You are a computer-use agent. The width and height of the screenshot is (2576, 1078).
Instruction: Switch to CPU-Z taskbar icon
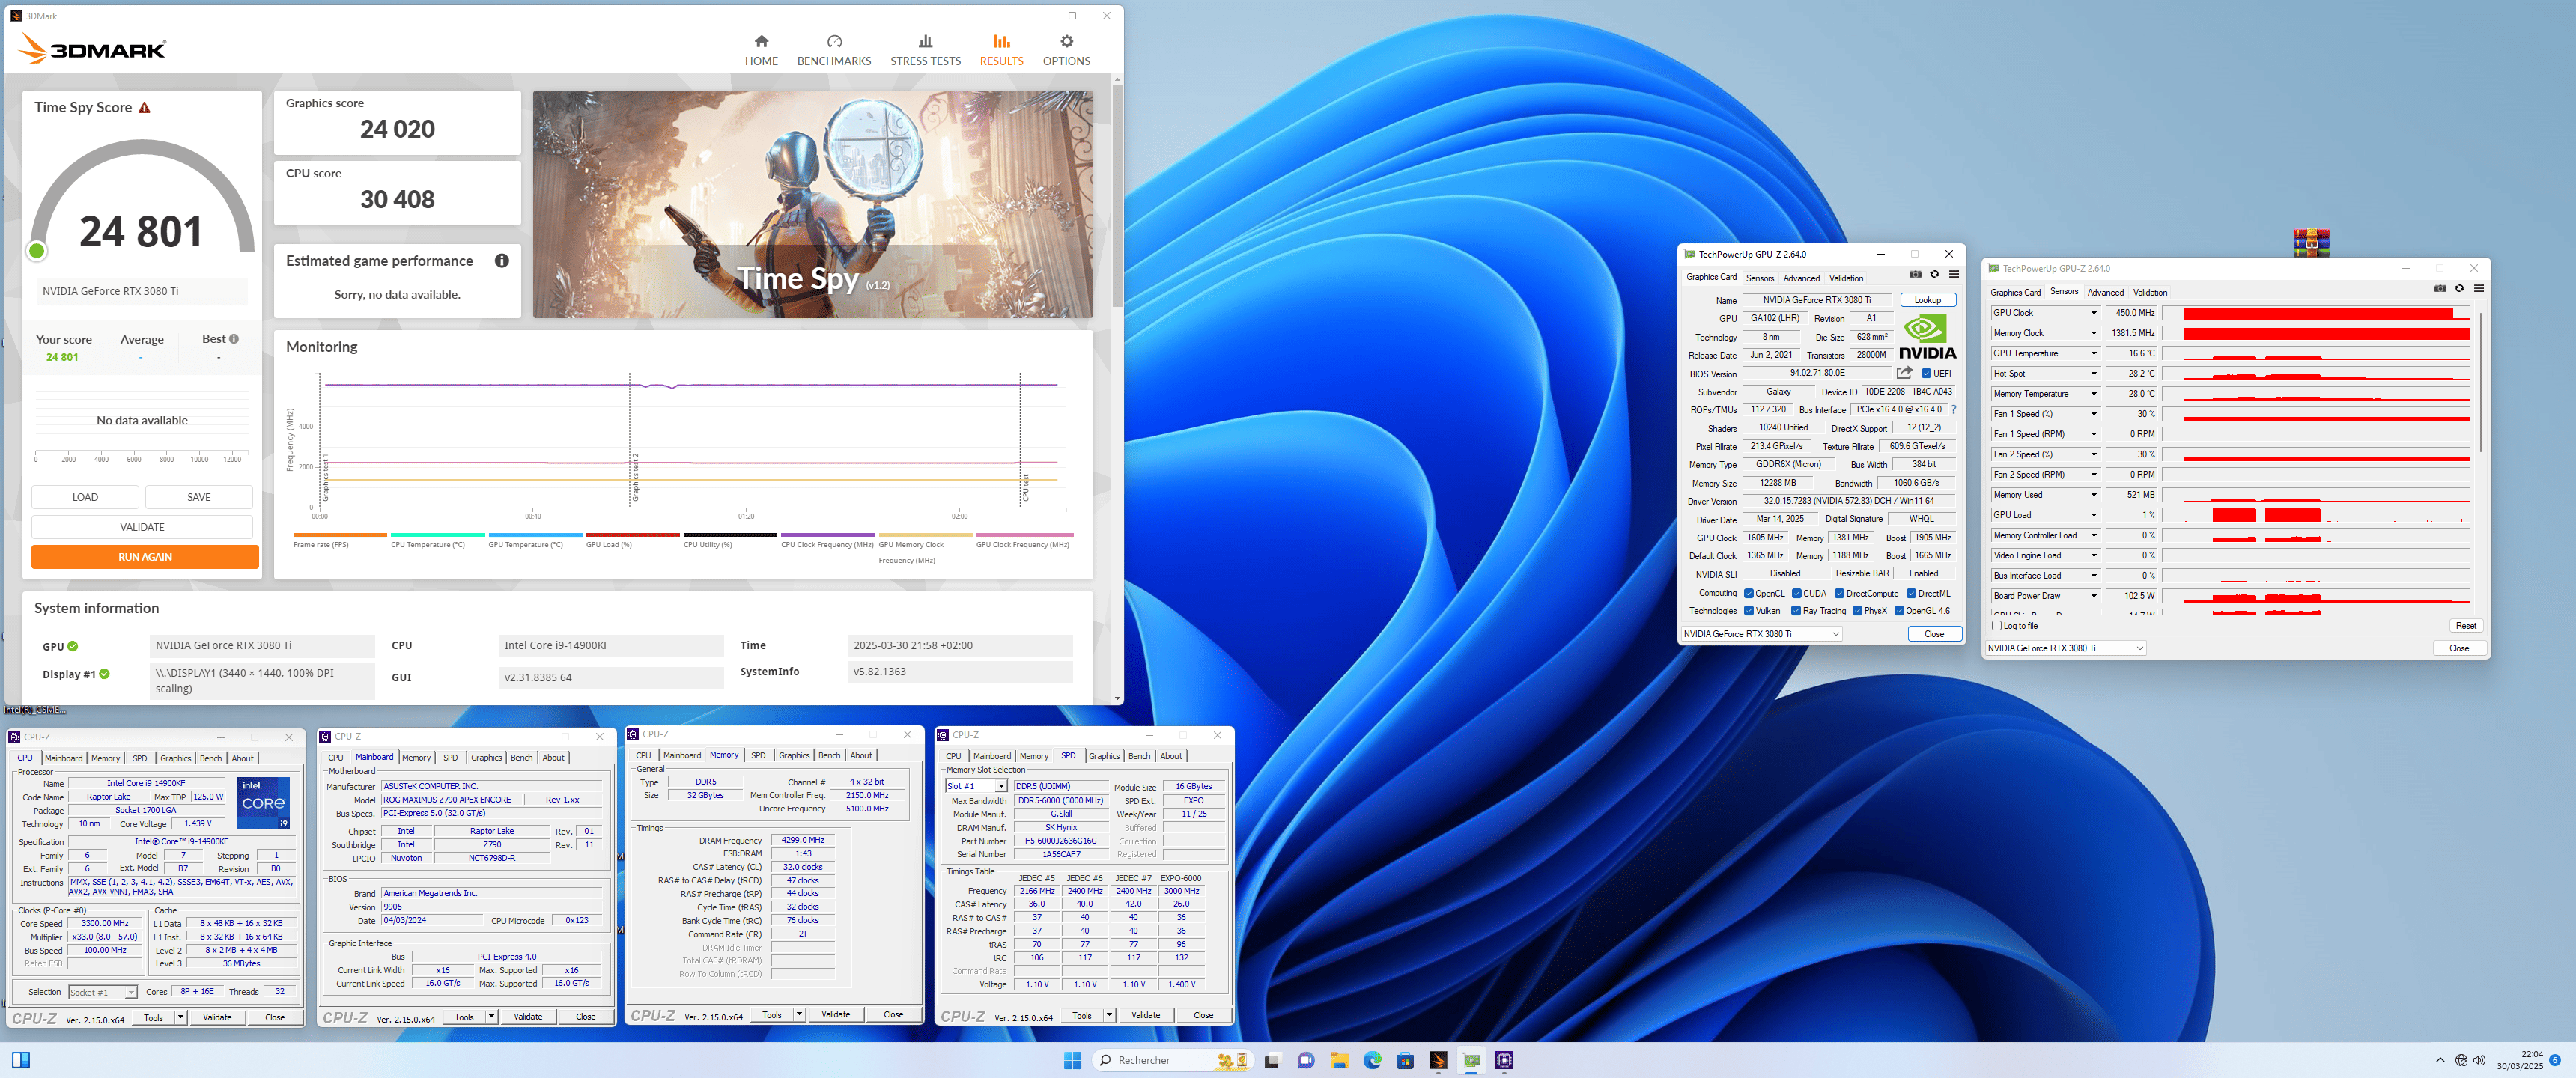coord(1504,1060)
